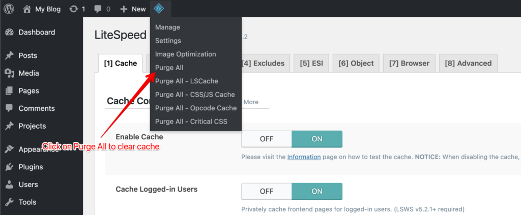Image resolution: width=521 pixels, height=215 pixels.
Task: Open Comments label in sidebar
Action: 37,108
